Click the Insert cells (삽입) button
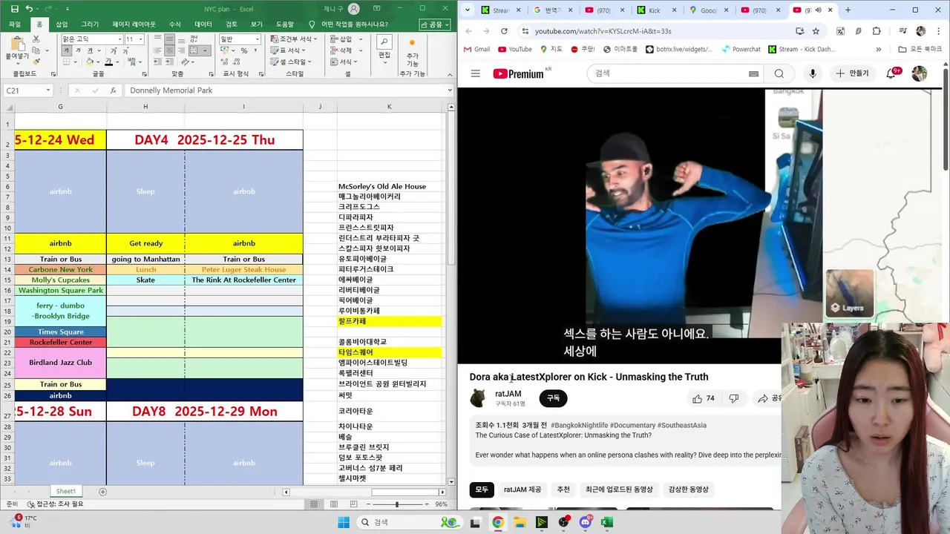The width and height of the screenshot is (950, 534). (347, 39)
